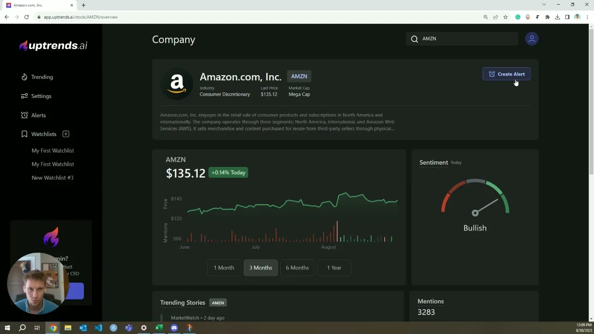Open the Windows Start menu
Image resolution: width=594 pixels, height=334 pixels.
click(x=7, y=328)
